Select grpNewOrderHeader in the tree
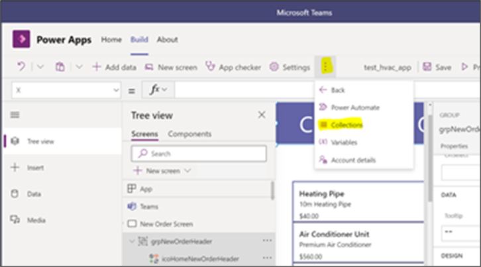The image size is (481, 267). point(182,242)
